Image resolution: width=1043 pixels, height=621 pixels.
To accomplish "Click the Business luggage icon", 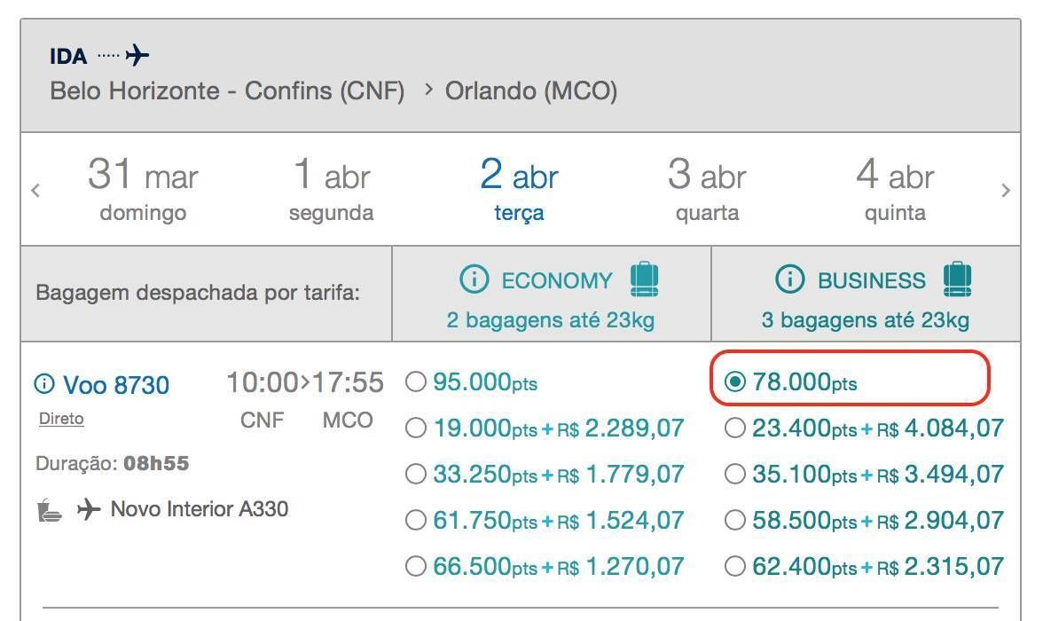I will click(x=957, y=279).
